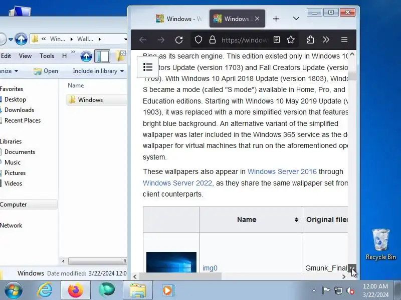List all Firefox tabs dropdown
Image resolution: width=401 pixels, height=300 pixels.
(296, 18)
